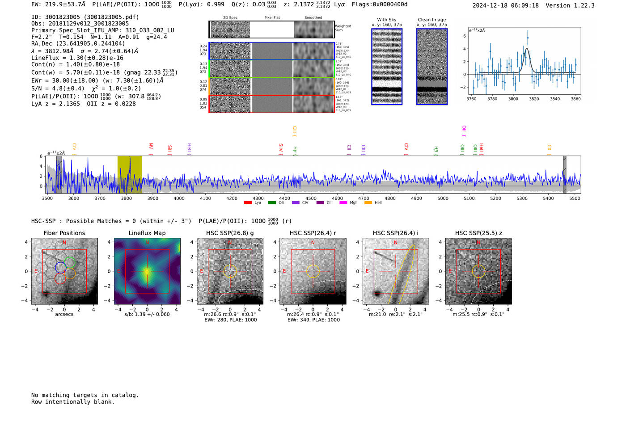Click the 2024-12-18 06:09:18 timestamp
626x426 pixels.
[x=505, y=6]
